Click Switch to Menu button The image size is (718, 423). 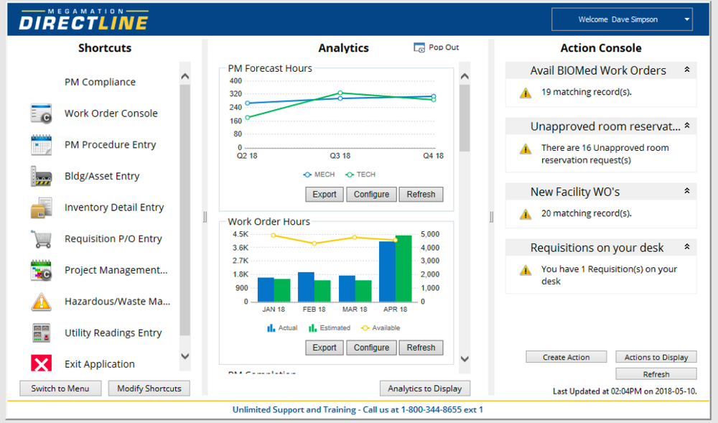pyautogui.click(x=60, y=389)
